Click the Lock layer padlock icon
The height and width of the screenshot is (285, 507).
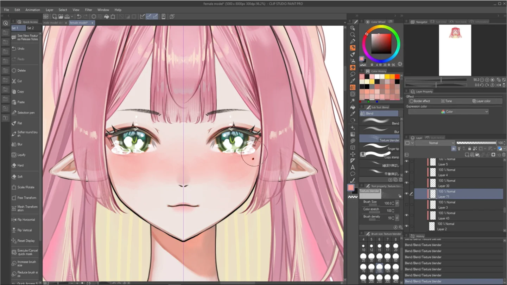pyautogui.click(x=469, y=149)
